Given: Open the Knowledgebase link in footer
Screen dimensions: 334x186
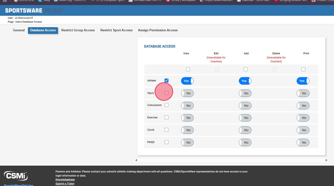Looking at the screenshot, I should [x=65, y=179].
